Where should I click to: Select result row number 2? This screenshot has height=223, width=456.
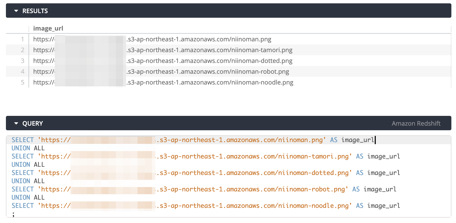(22, 50)
